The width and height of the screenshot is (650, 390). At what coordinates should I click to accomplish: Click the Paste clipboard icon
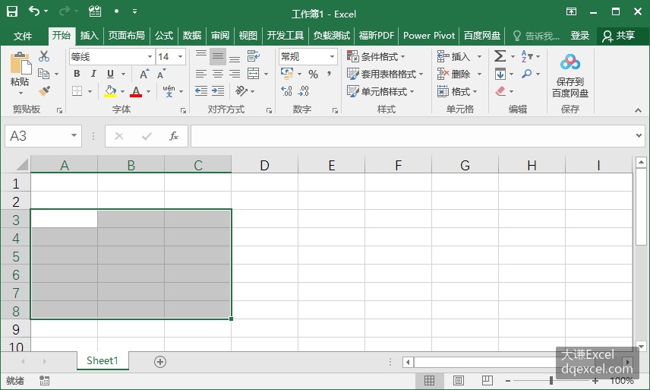coord(20,65)
